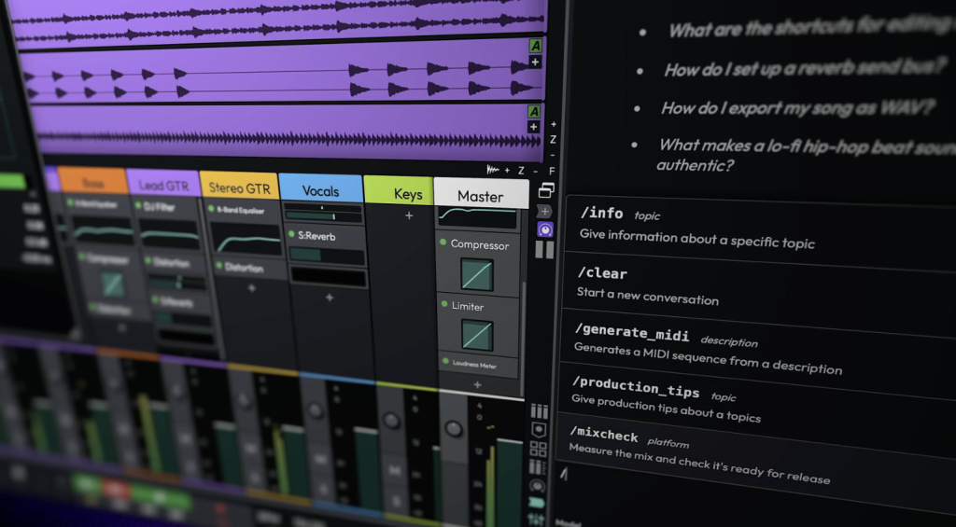Click the vertical Z zoom button
Screen dimensions: 956x527
click(x=553, y=140)
